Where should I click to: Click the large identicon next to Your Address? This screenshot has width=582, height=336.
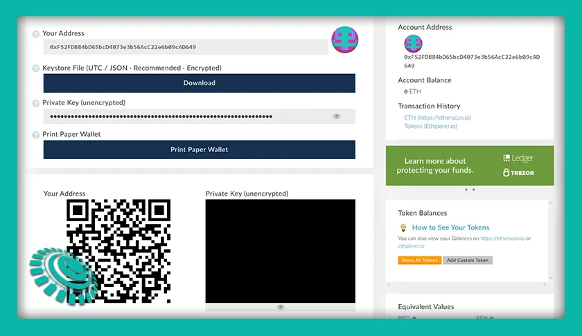click(x=345, y=39)
